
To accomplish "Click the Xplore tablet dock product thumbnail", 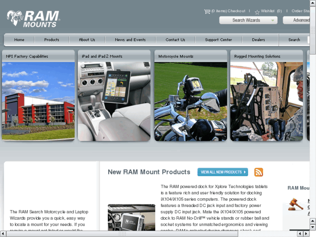I will coord(131,217).
